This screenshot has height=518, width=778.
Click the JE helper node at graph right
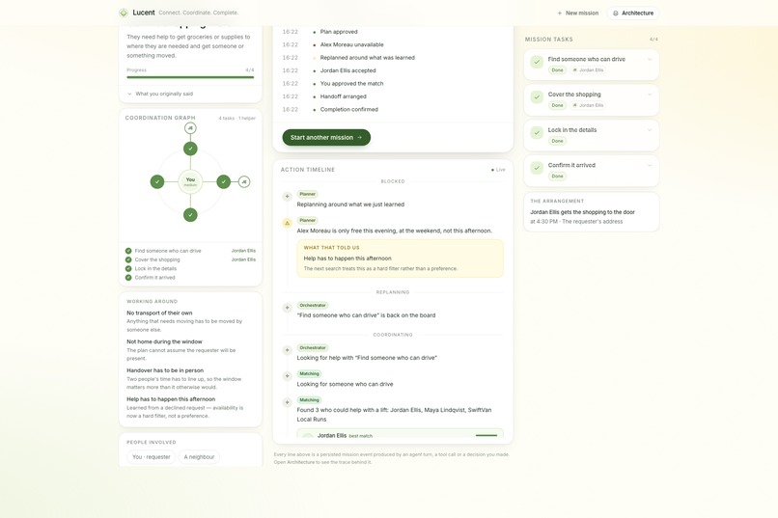(244, 182)
